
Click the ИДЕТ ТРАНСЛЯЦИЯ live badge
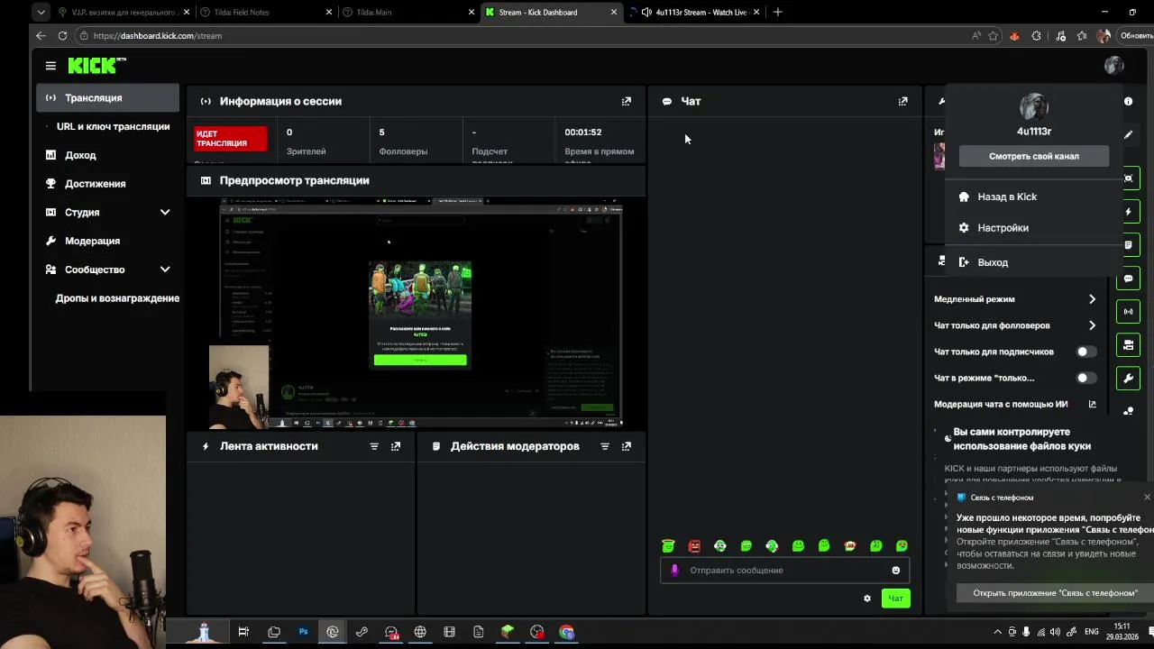231,139
